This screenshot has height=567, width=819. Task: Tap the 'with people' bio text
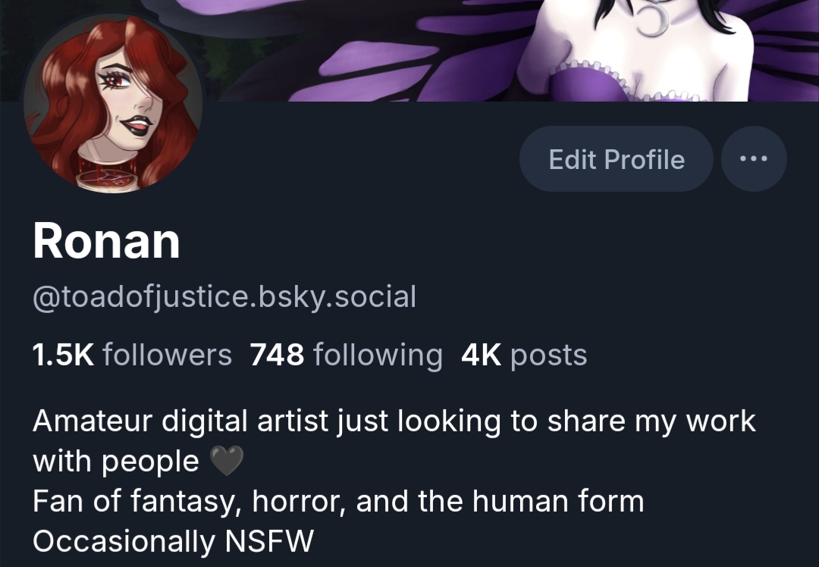pyautogui.click(x=116, y=462)
